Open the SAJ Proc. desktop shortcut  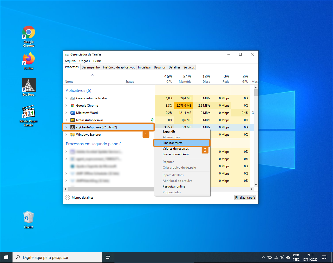[29, 87]
